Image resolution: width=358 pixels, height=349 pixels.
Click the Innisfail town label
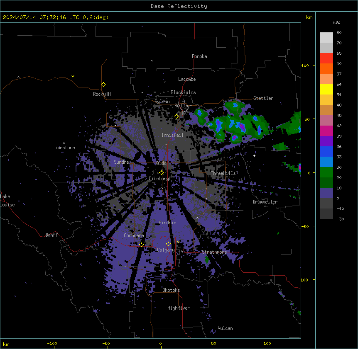pos(172,135)
